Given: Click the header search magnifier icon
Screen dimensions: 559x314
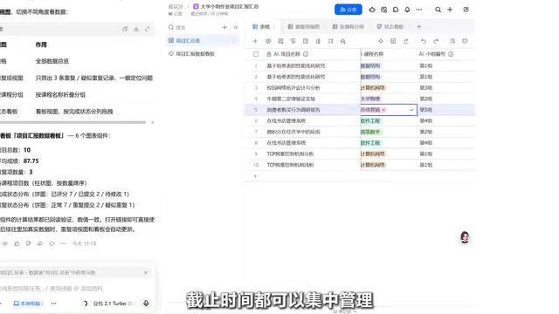Looking at the screenshot, I should [x=438, y=10].
